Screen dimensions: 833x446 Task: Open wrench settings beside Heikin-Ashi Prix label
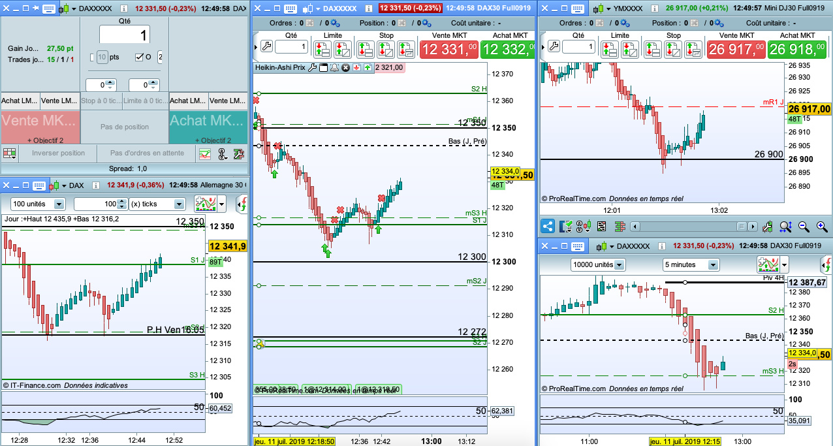click(312, 67)
